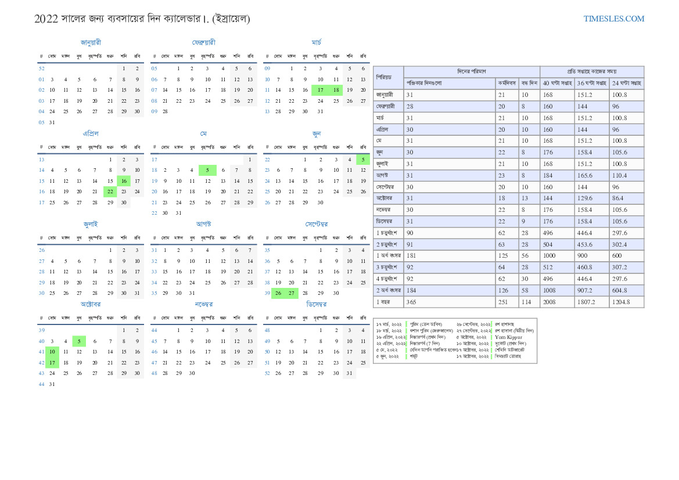679x480 pixels.
Task: Select highlighted date 22 in the April calendar
Action: click(x=110, y=192)
